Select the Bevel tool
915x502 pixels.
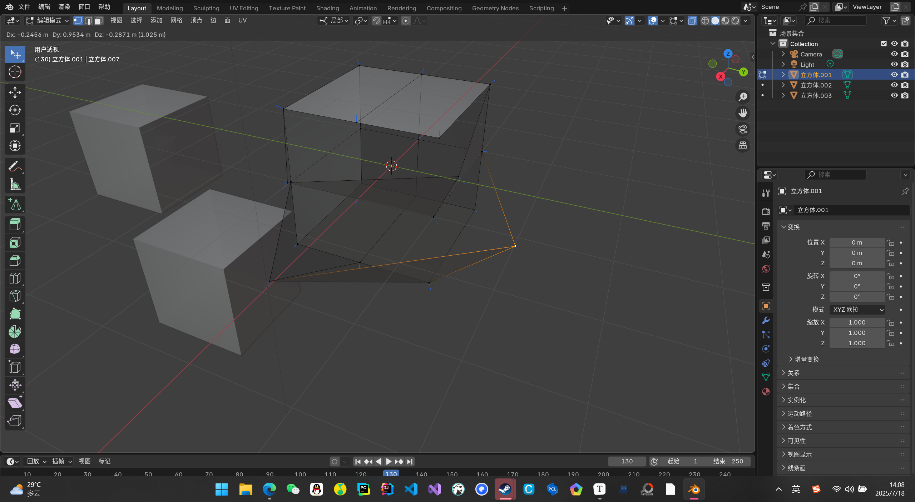click(15, 260)
